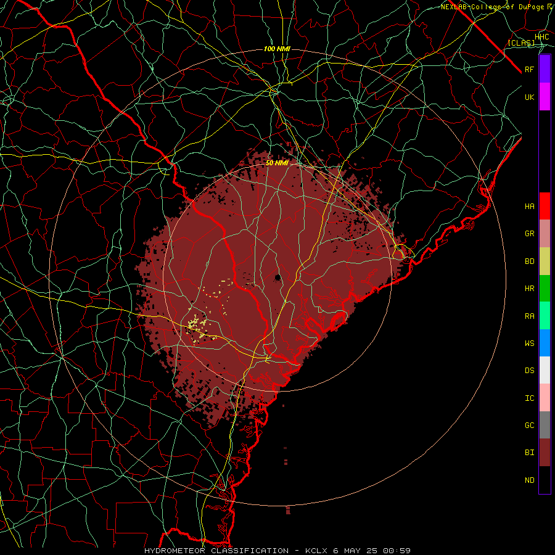Click the ND legend label

coord(530,480)
